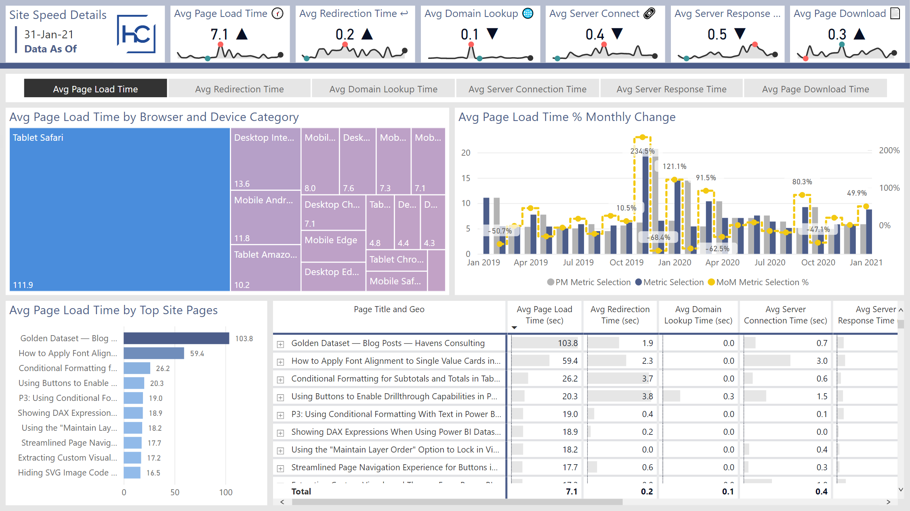The image size is (910, 511).
Task: Click the clock icon beside Avg Page Load Time
Action: click(x=277, y=14)
